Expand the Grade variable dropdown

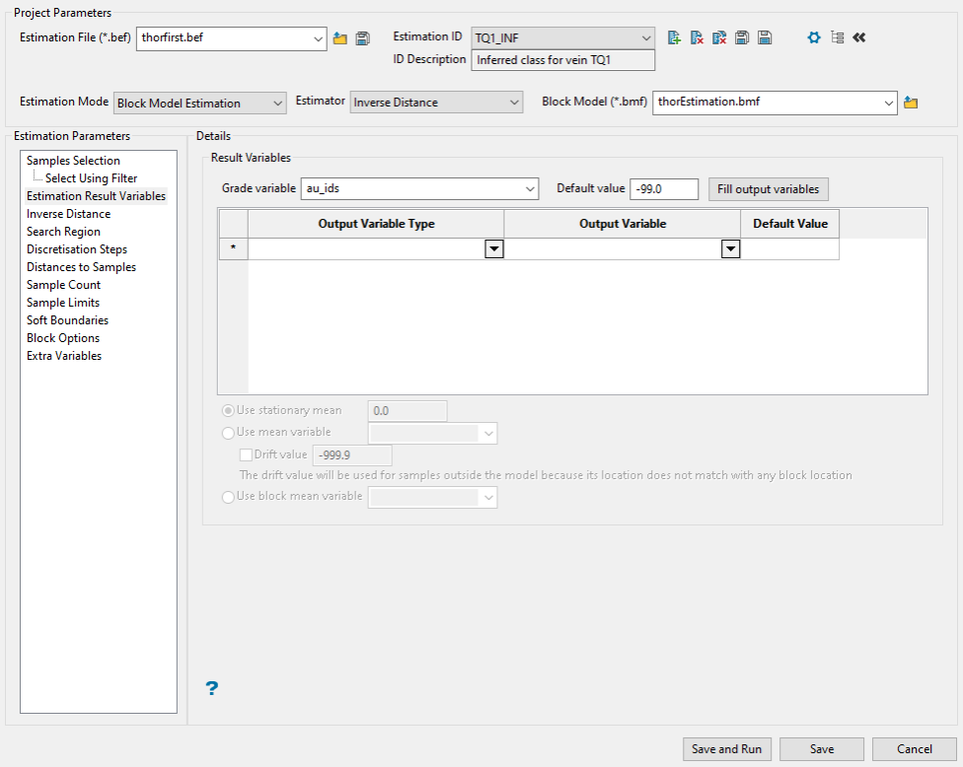tap(531, 188)
